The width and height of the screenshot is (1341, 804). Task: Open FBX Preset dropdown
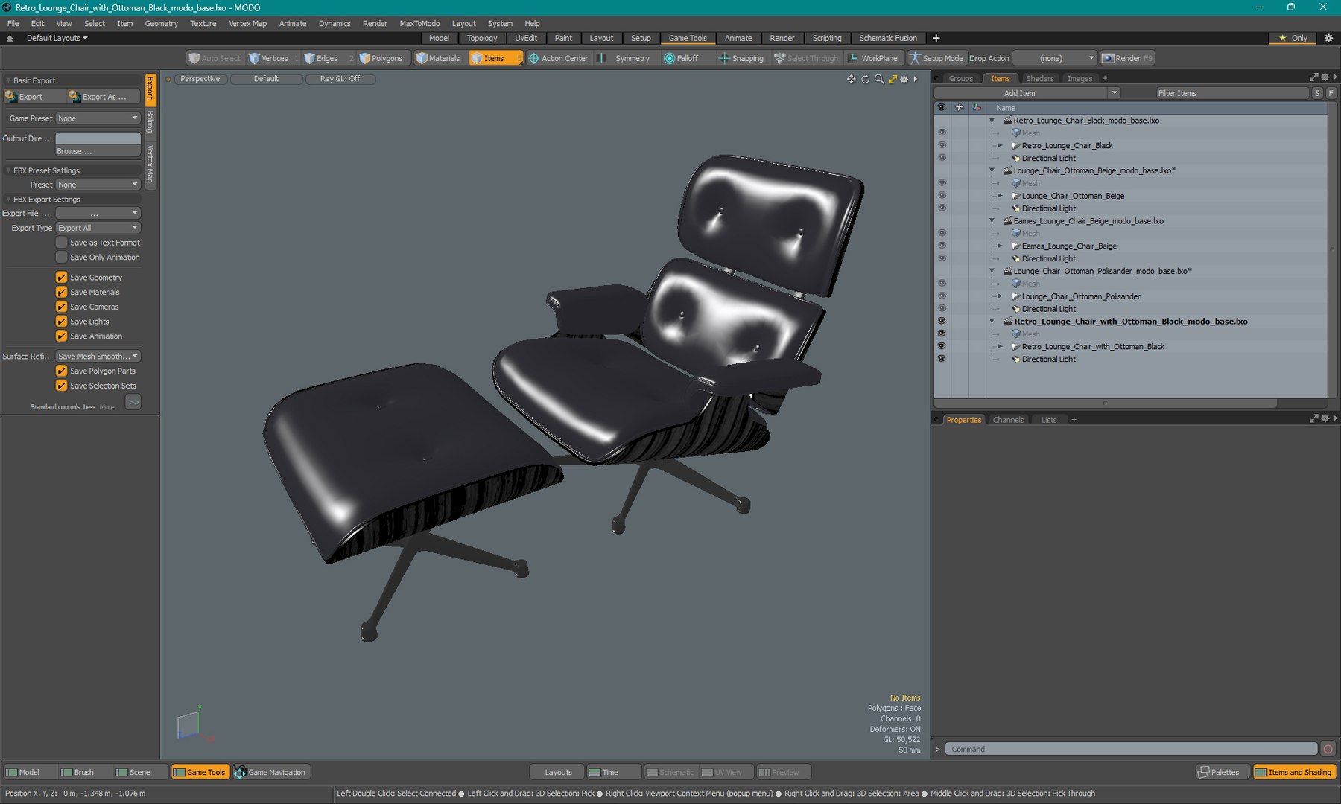[98, 185]
